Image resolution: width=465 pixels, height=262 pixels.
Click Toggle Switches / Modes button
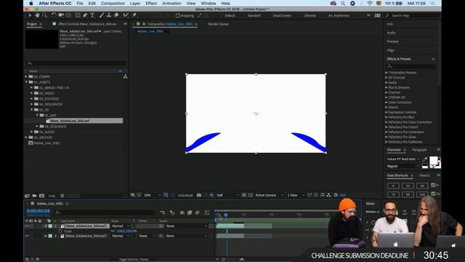coord(134,259)
